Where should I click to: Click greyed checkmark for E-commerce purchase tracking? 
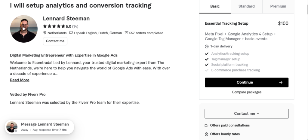[207, 70]
